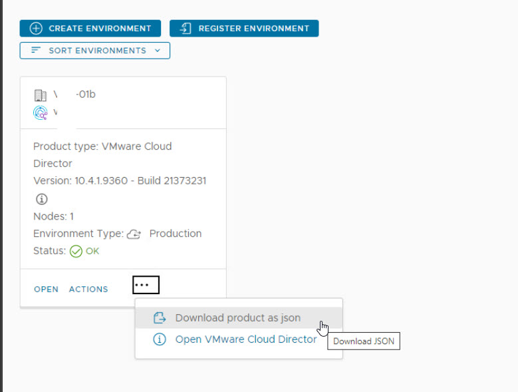
Task: Click the download export icon in the menu
Action: pos(160,318)
